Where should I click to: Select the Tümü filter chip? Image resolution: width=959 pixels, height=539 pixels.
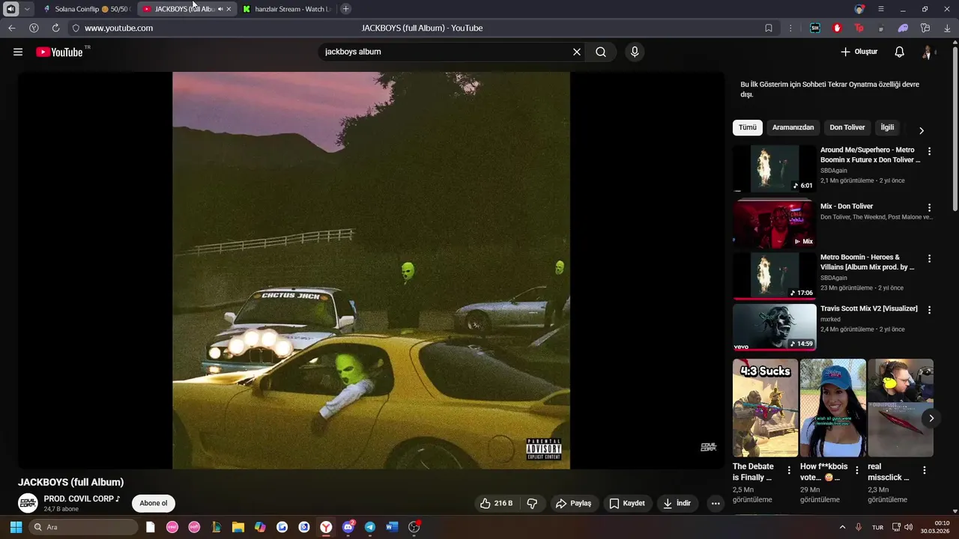748,127
